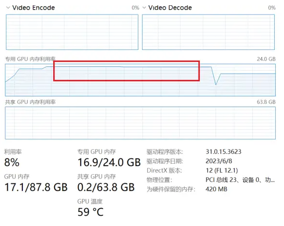Click the 0.2/63.8 GB shared memory value
Screen dimensions: 284x226
[106, 187]
